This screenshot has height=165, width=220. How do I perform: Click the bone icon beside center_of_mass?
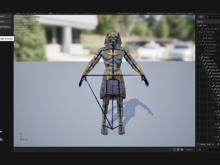click(x=202, y=29)
